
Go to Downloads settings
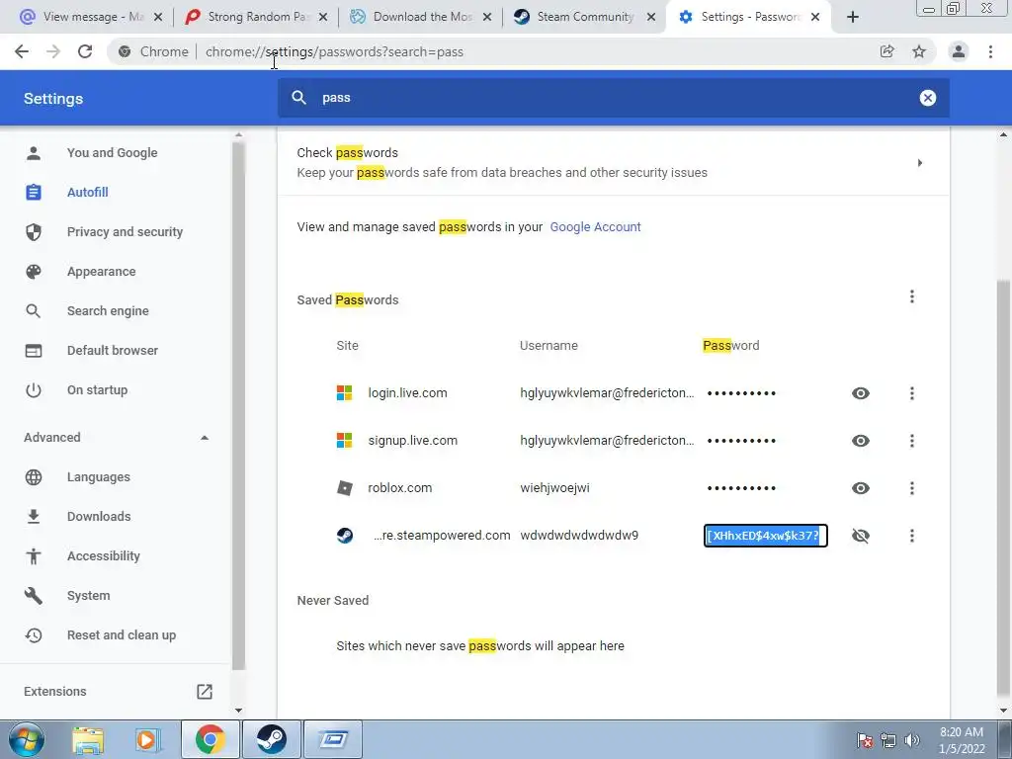(x=99, y=516)
